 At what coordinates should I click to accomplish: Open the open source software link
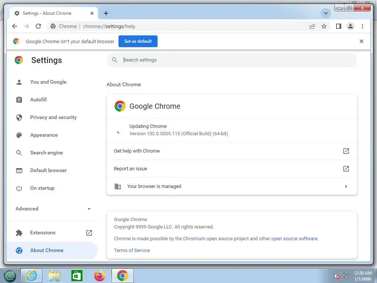pyautogui.click(x=294, y=239)
